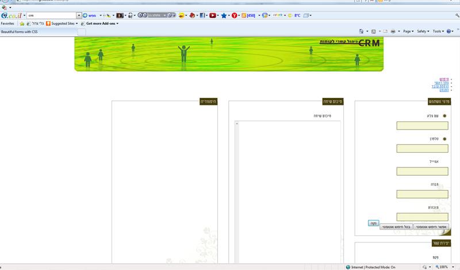Click the headphones radio toolbar icon

131,16
